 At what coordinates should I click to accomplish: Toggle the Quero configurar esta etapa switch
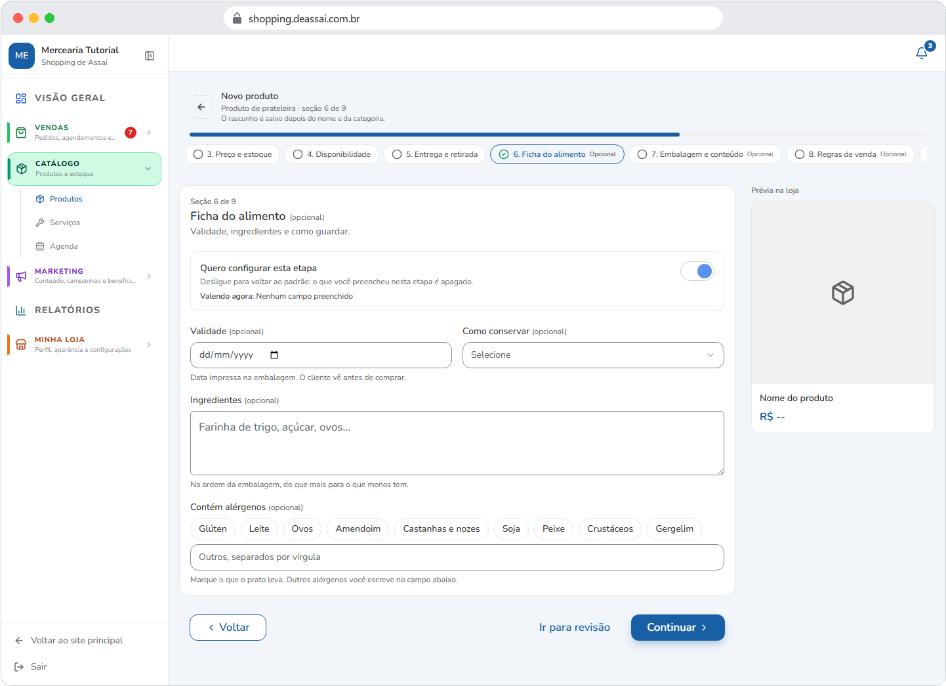(697, 271)
